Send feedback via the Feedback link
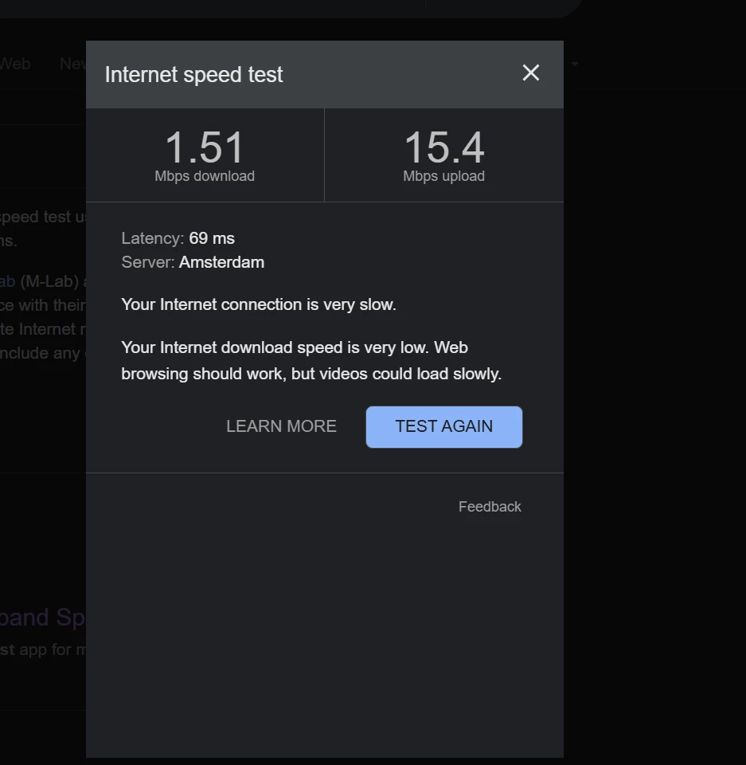 click(x=490, y=507)
